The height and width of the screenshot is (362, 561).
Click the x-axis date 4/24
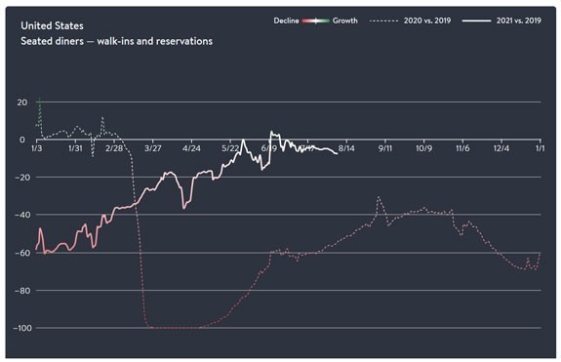pos(191,148)
